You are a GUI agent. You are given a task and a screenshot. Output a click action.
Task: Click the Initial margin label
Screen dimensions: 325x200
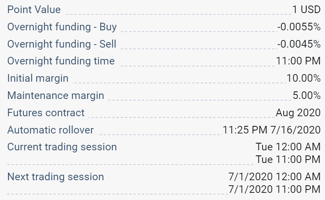[x=38, y=79]
